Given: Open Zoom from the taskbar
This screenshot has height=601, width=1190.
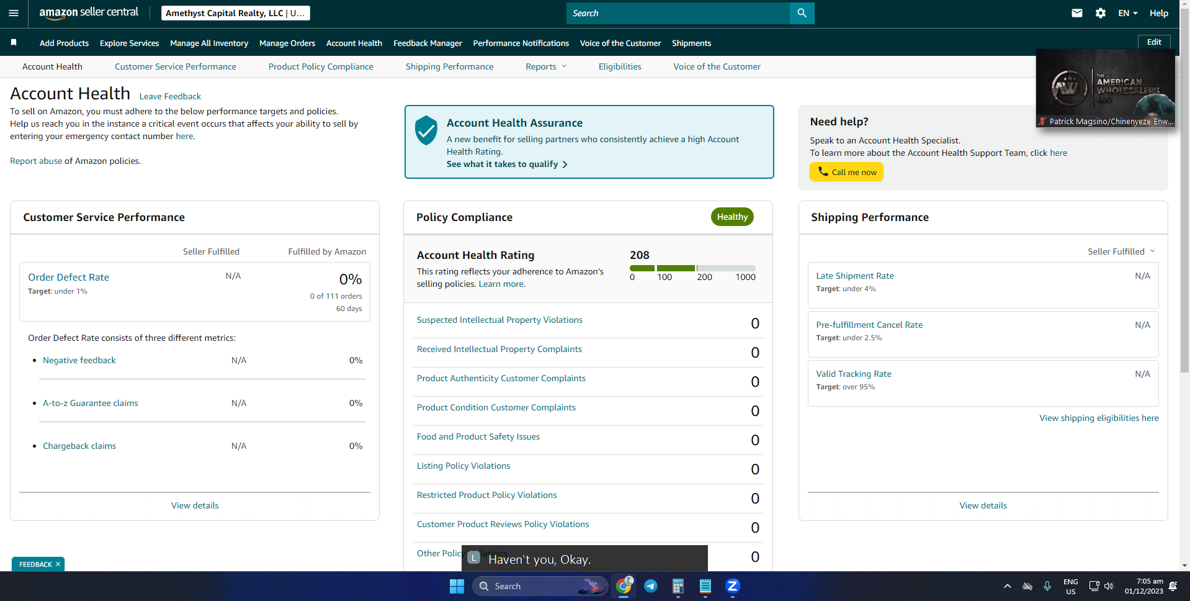Looking at the screenshot, I should pyautogui.click(x=733, y=586).
